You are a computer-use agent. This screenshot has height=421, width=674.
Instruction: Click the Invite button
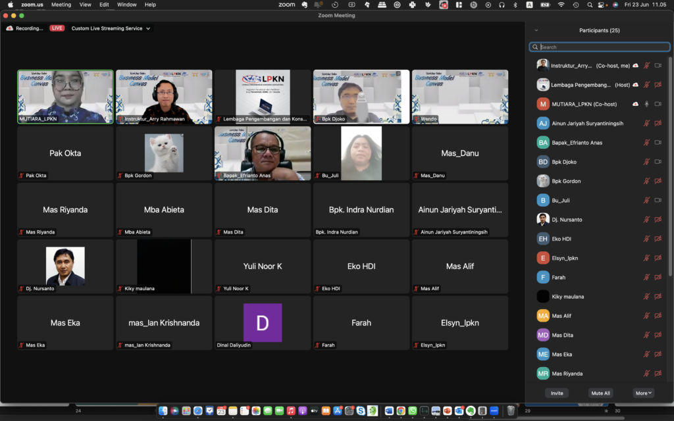click(x=557, y=393)
